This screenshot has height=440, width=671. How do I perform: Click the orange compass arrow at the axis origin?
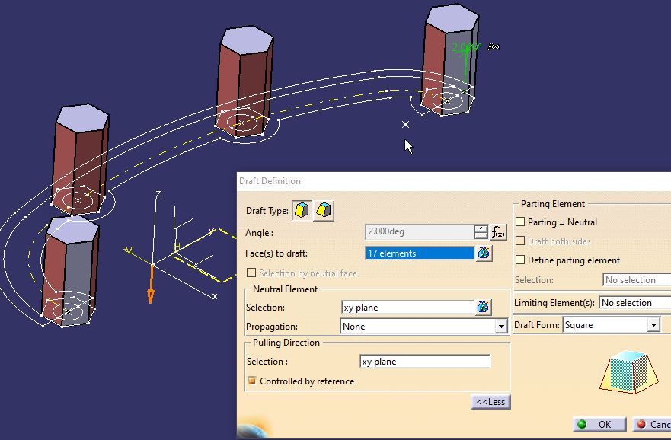point(151,291)
